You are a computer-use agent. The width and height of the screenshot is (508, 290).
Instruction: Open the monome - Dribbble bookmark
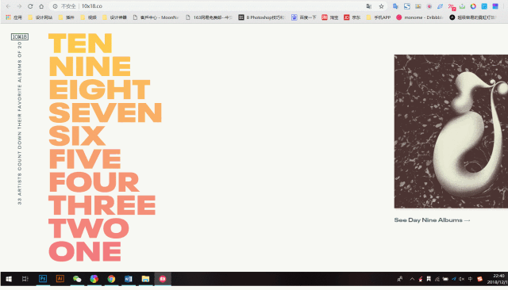tap(420, 17)
